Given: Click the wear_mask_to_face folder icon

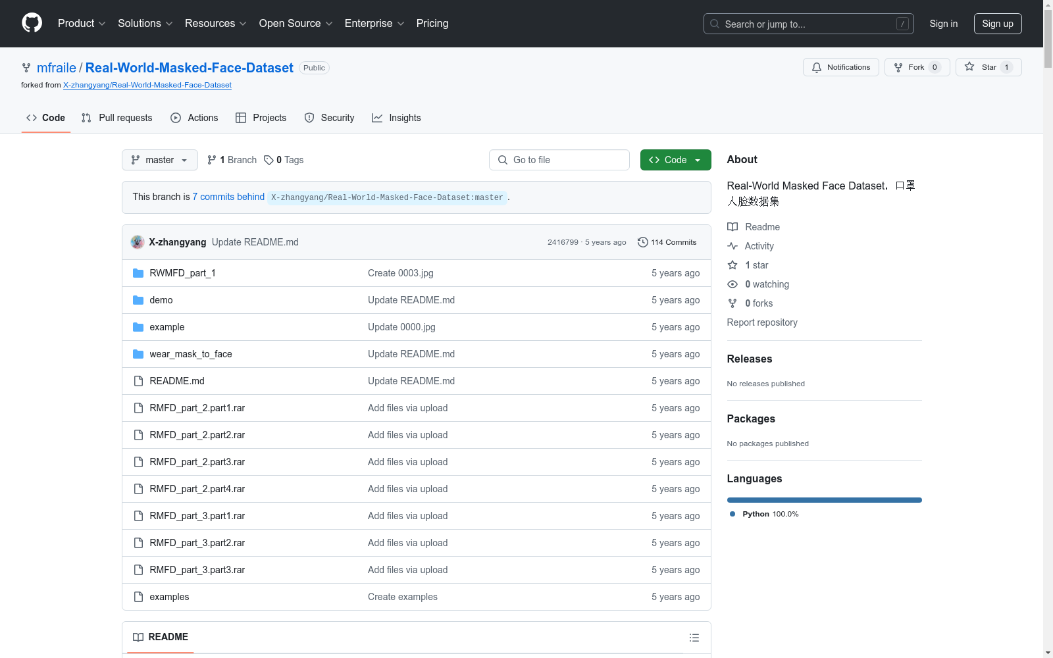Looking at the screenshot, I should tap(138, 354).
